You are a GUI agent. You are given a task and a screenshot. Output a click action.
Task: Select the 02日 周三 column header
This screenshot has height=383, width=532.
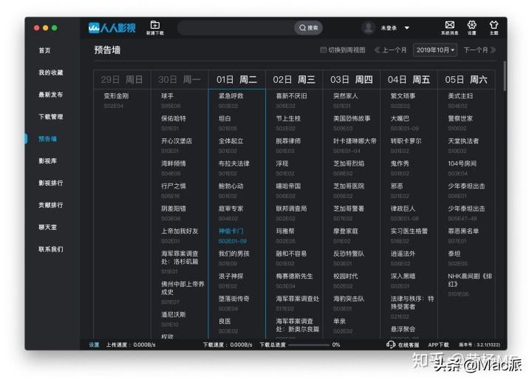pos(294,79)
